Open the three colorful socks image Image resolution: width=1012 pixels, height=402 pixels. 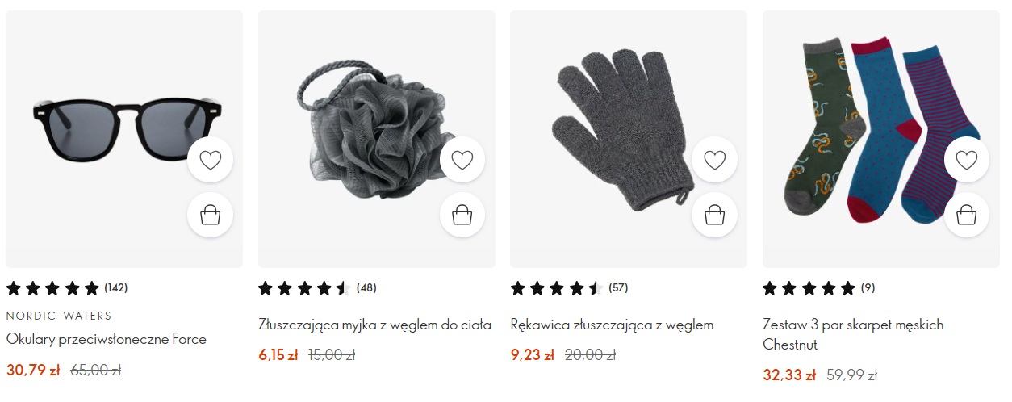[881, 139]
